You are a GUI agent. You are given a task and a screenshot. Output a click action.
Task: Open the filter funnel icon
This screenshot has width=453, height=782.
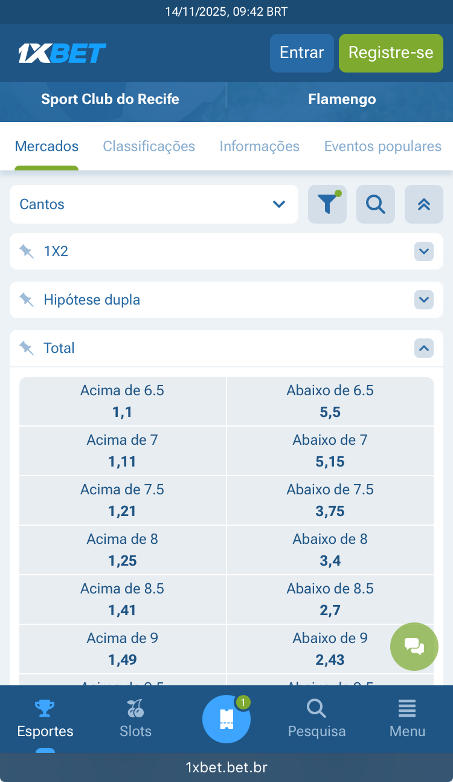(x=327, y=204)
